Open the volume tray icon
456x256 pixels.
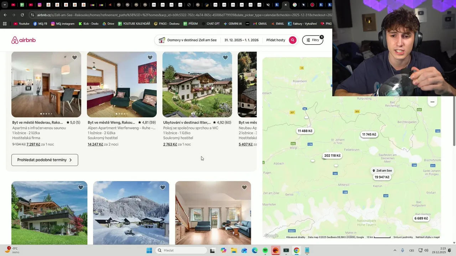tap(426, 250)
